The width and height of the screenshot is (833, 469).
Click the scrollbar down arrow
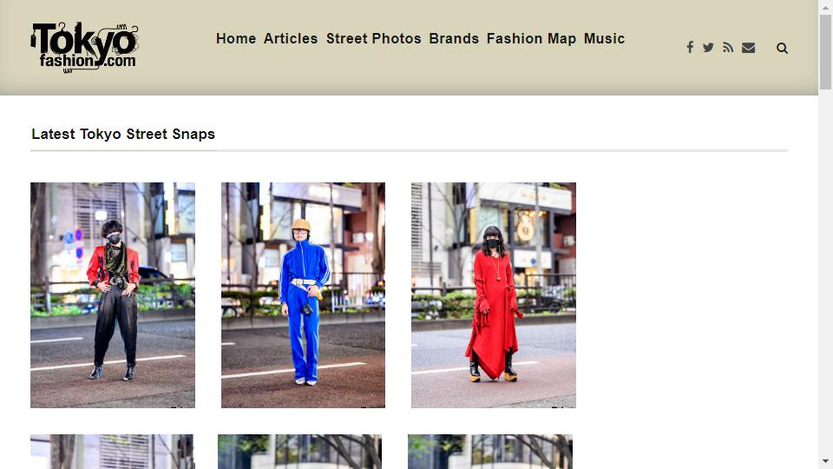coord(825,461)
